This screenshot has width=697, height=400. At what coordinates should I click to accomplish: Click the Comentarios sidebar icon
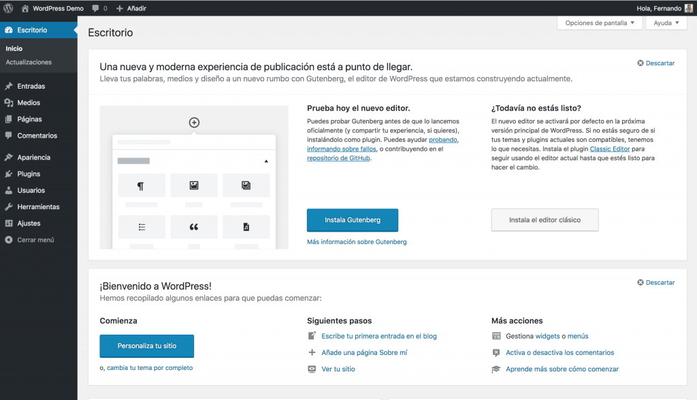click(x=8, y=135)
